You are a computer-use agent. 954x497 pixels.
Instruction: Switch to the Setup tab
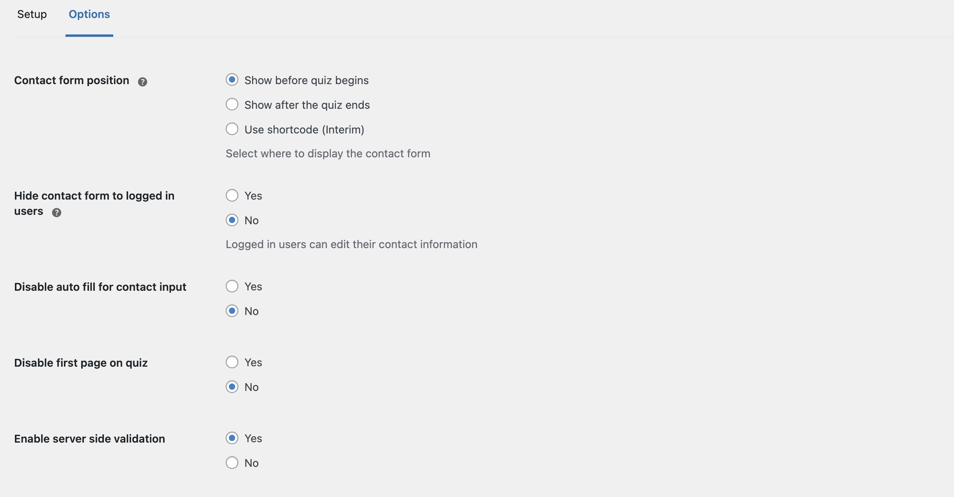coord(32,14)
